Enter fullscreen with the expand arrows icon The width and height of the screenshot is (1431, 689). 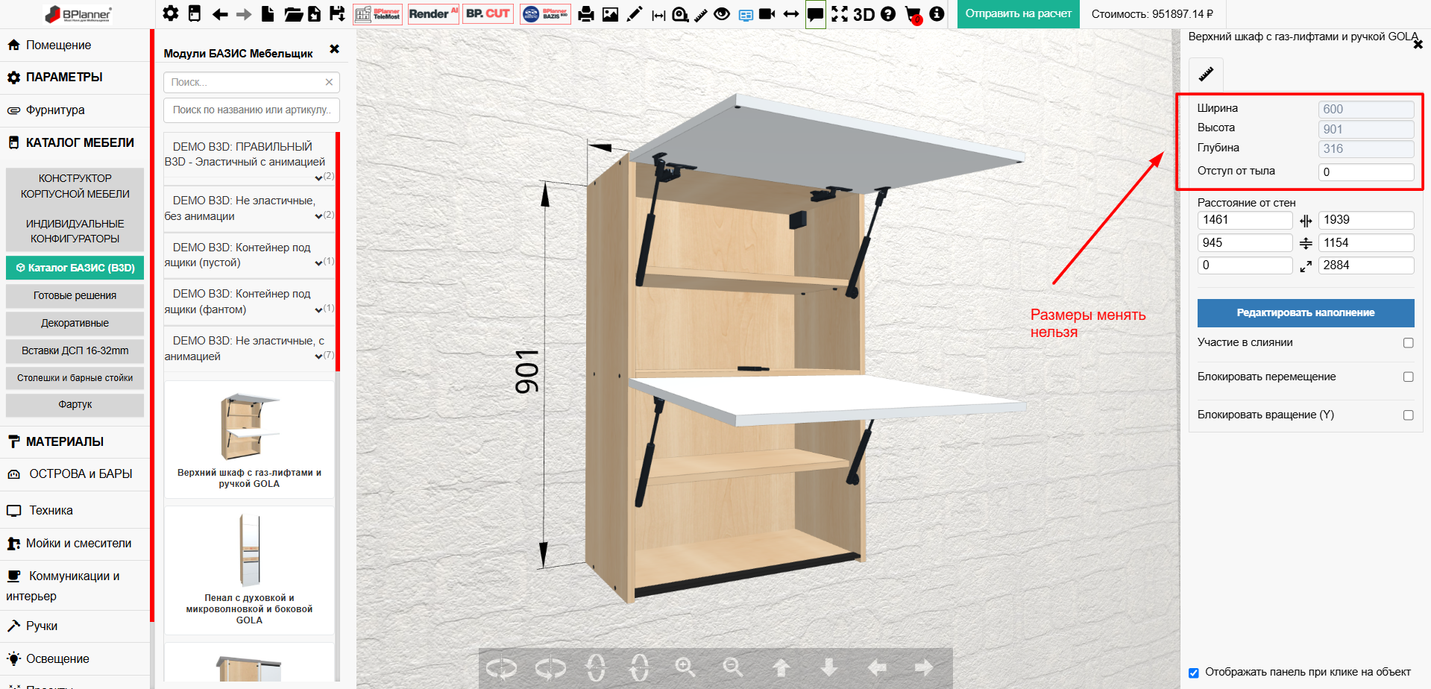pos(840,13)
